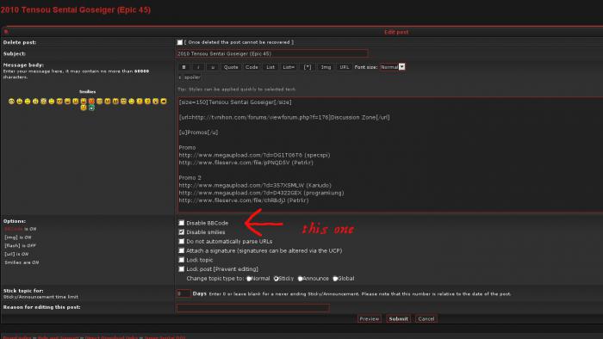Select Normal topic type
This screenshot has width=603, height=339.
coord(249,278)
